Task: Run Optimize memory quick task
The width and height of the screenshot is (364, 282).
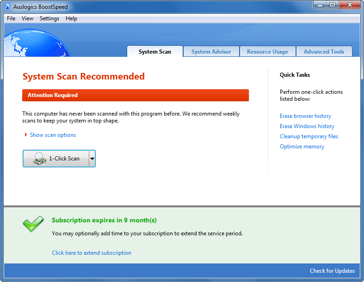Action: tap(302, 147)
